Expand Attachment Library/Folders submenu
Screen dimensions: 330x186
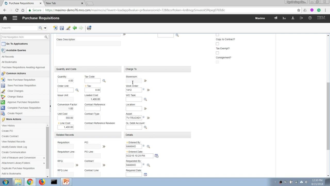click(x=44, y=163)
